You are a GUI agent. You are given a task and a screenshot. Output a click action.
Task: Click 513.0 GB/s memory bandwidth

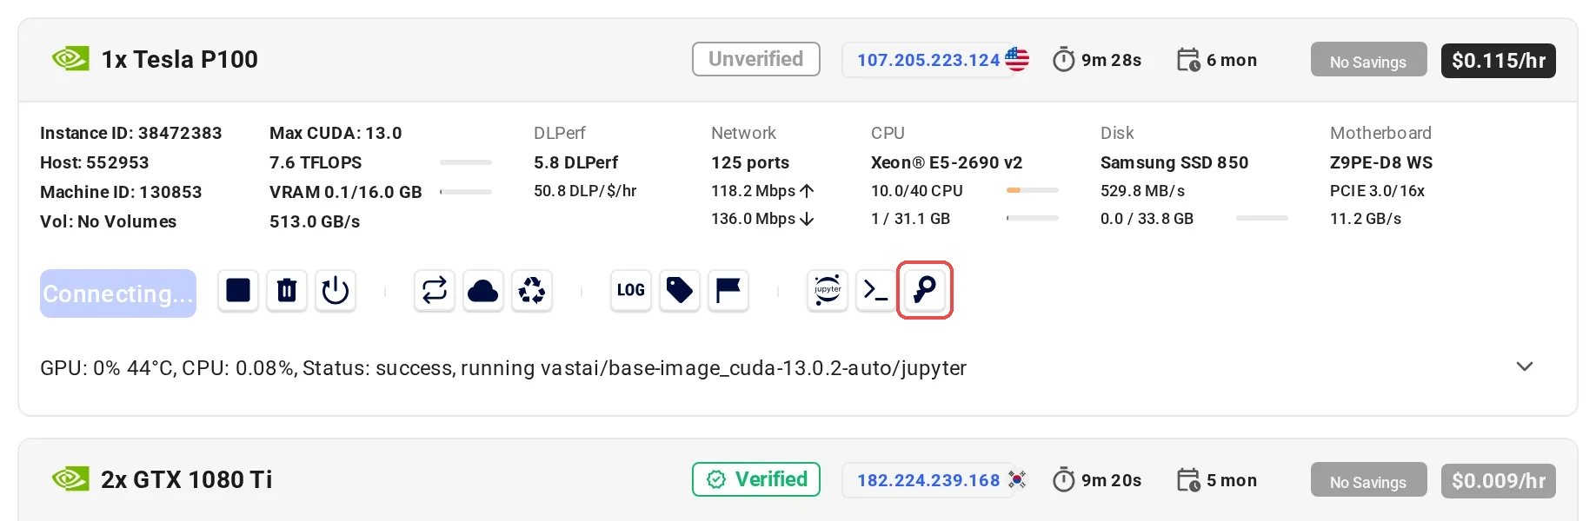[x=315, y=221]
